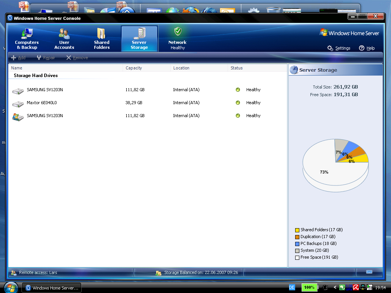Click the network connection tray icon
The height and width of the screenshot is (293, 391).
pos(363,287)
